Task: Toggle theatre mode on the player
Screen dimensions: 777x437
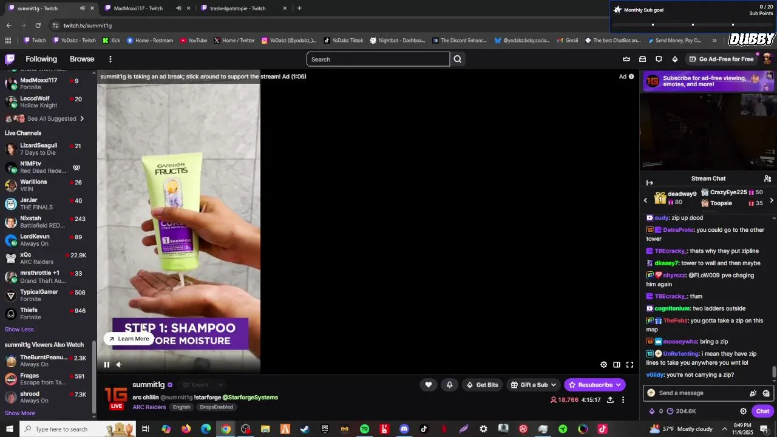Action: coord(616,365)
